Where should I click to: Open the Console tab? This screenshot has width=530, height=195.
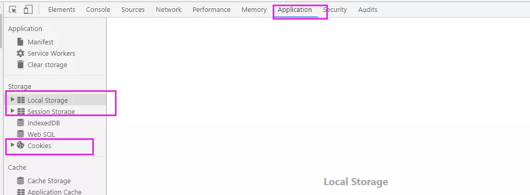(98, 10)
